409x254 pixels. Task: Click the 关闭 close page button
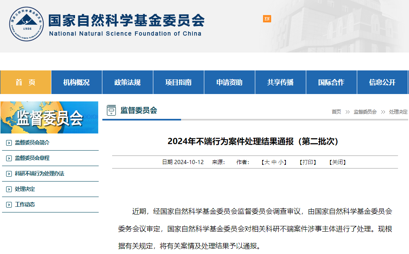[x=338, y=162]
